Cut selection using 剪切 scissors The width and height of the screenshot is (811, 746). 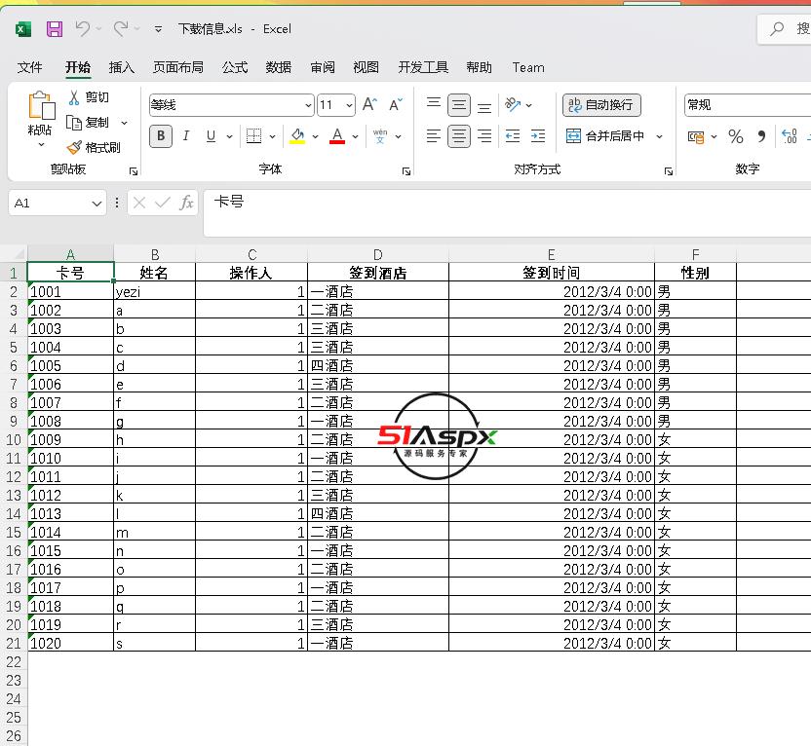89,97
